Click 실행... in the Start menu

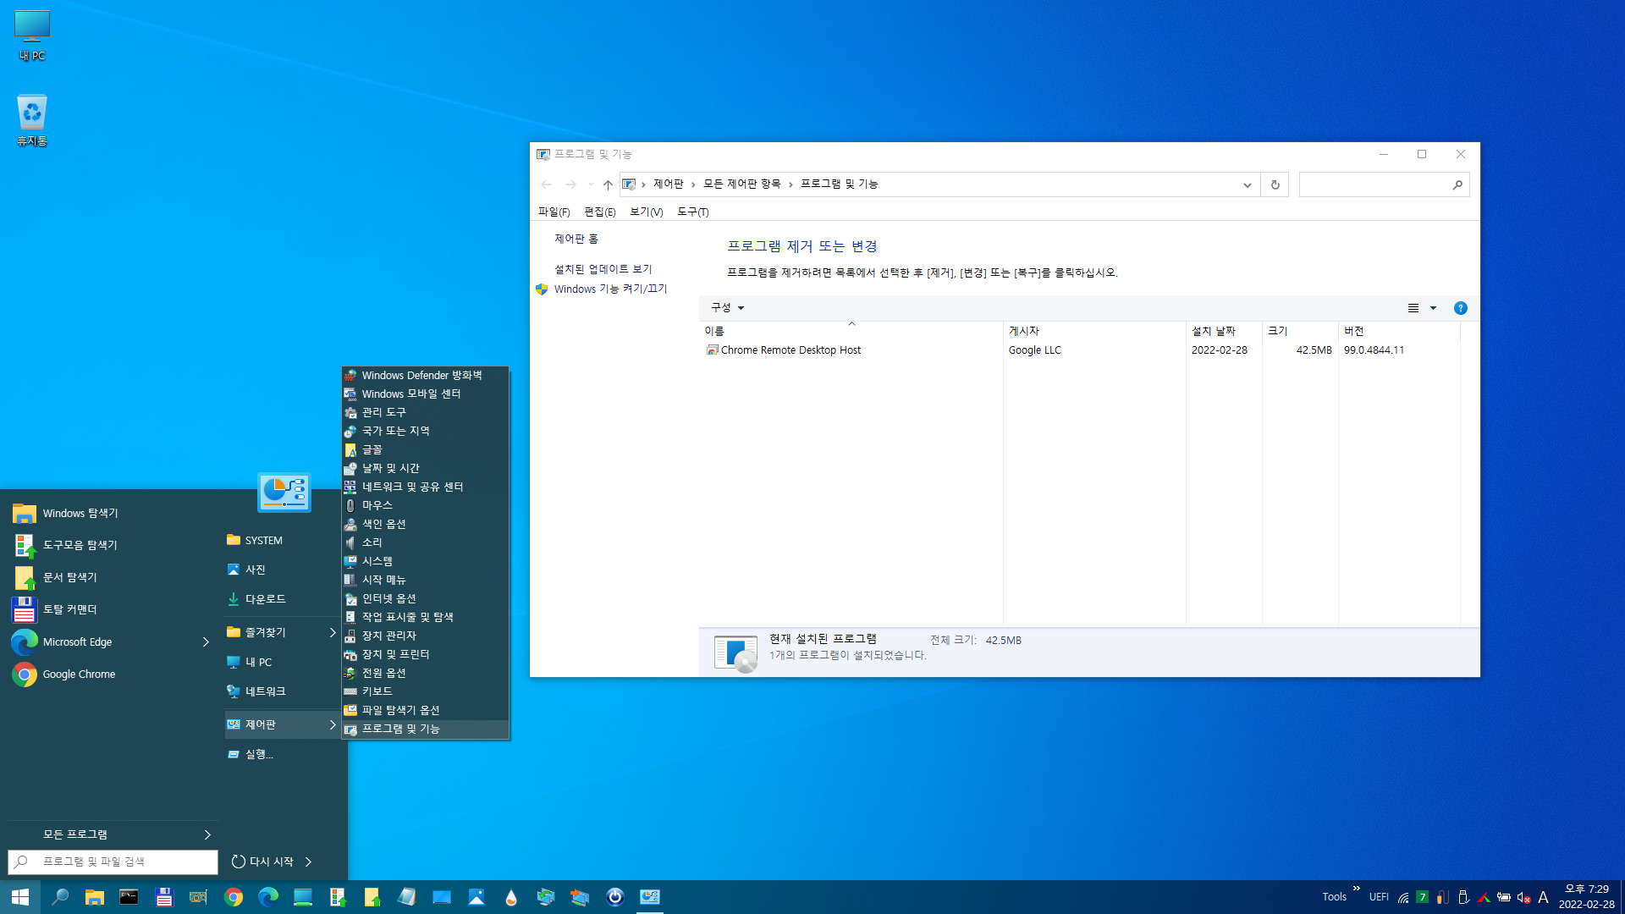point(281,754)
